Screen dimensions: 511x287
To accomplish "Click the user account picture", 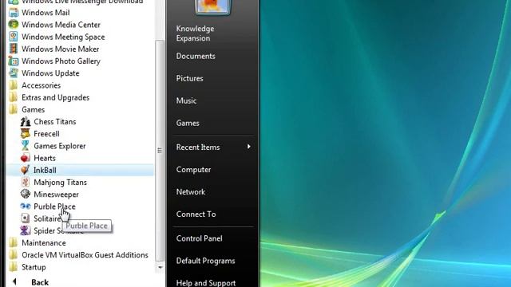I will [212, 6].
